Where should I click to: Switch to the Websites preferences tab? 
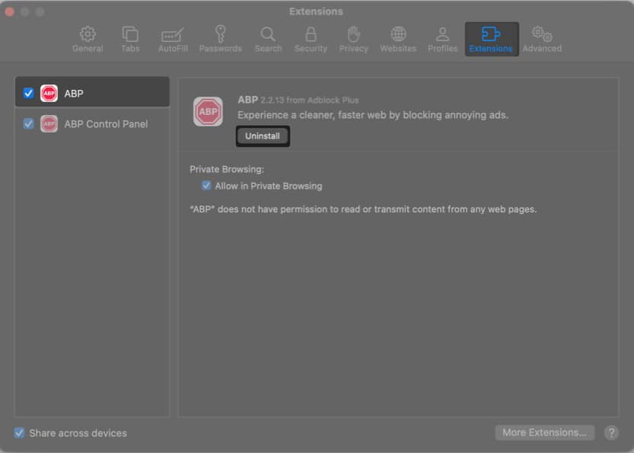pyautogui.click(x=398, y=40)
